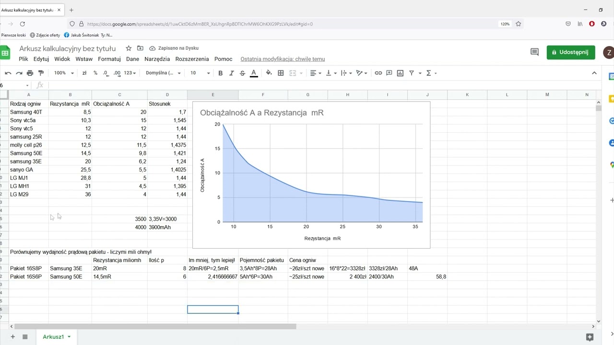Open Google Sheets home icon
The height and width of the screenshot is (345, 614).
click(5, 53)
